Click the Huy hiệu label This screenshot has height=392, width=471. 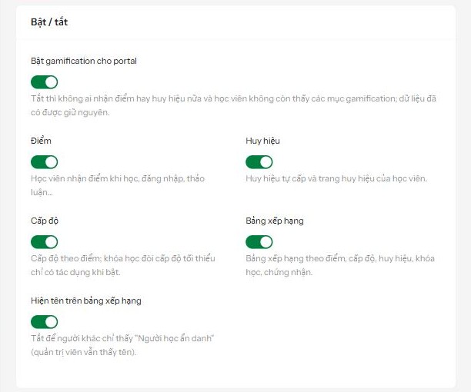[262, 141]
